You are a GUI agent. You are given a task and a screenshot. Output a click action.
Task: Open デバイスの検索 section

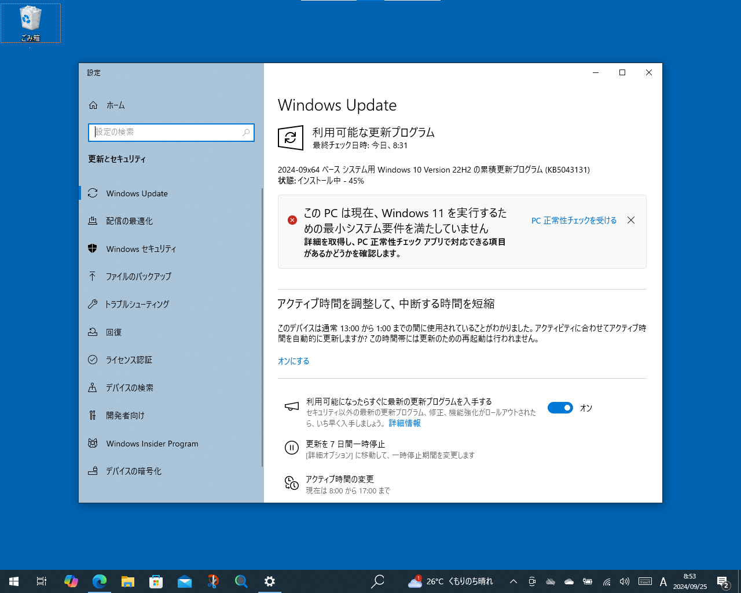point(129,387)
